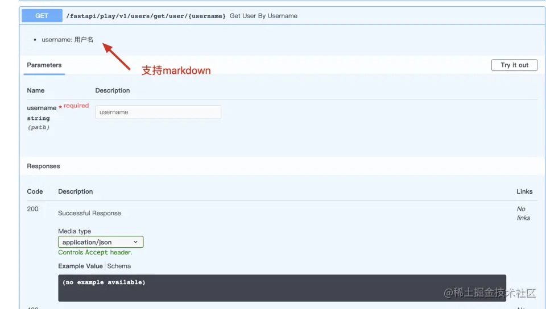Focus the username input field
The width and height of the screenshot is (546, 309).
pos(158,112)
